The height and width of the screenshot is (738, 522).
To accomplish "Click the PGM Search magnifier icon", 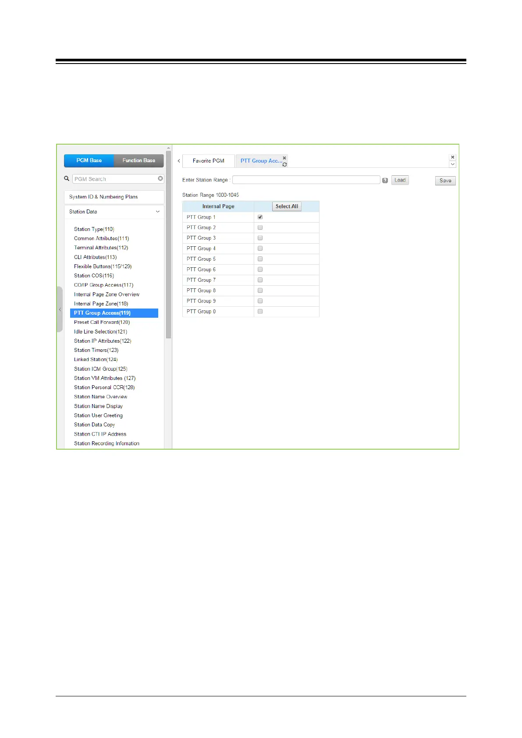I will 67,179.
